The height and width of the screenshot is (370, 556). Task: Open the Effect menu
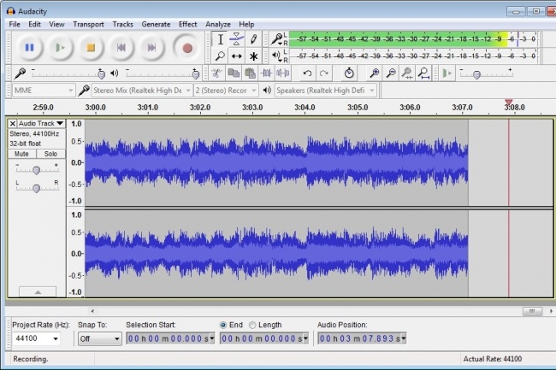(x=188, y=24)
